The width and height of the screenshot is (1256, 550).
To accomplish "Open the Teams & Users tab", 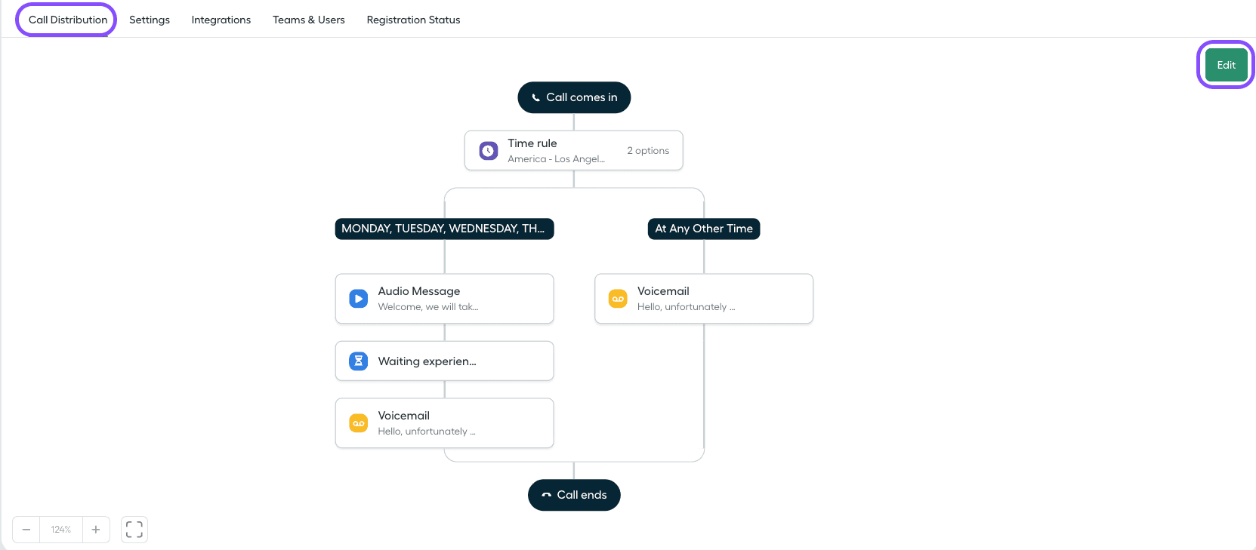I will point(309,20).
